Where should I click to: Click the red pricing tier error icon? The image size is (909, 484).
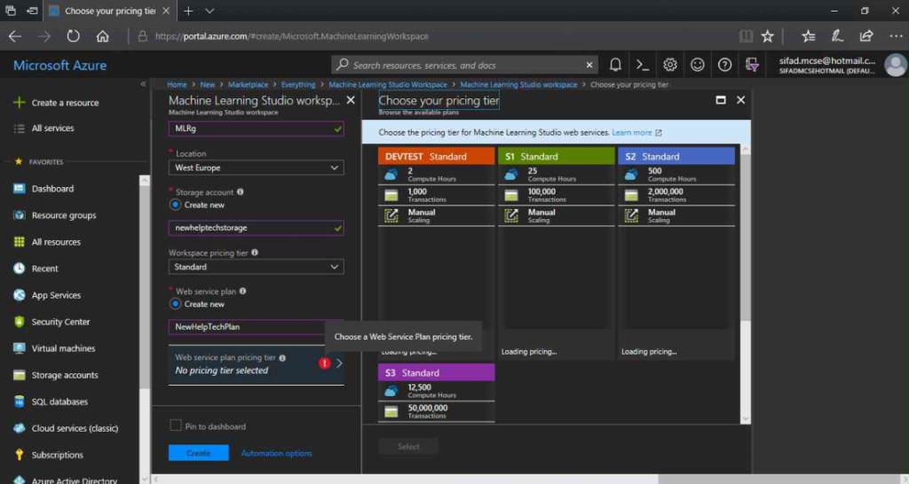coord(324,363)
